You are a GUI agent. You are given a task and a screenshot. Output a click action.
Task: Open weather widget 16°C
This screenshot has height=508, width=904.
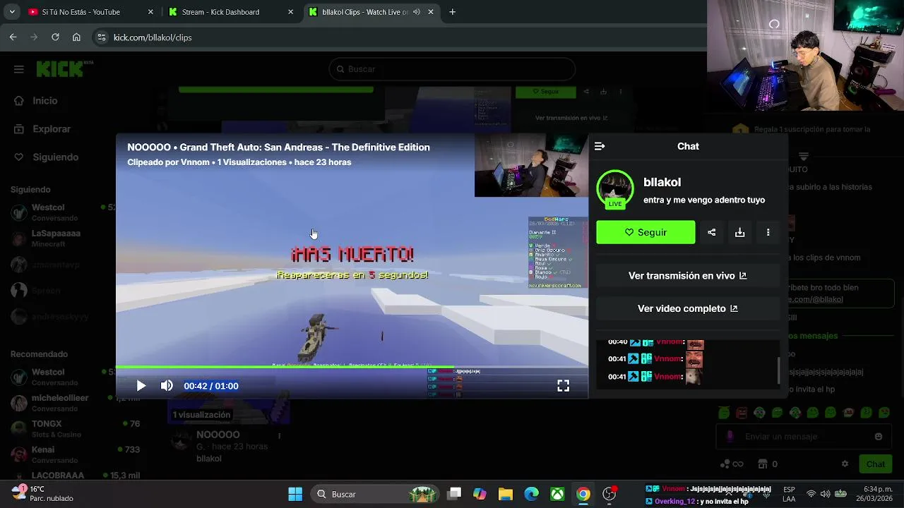[42, 493]
